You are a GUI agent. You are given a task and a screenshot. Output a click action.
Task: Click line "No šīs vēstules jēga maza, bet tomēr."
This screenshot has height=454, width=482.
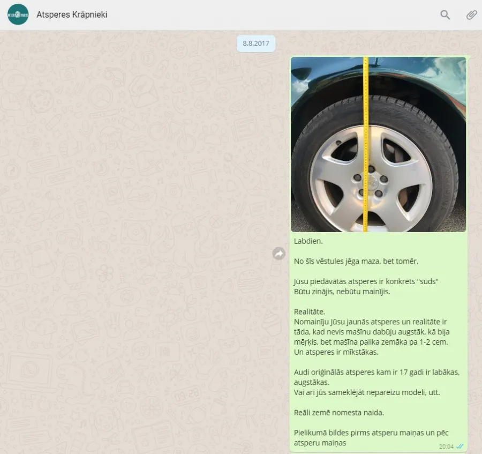tap(356, 261)
